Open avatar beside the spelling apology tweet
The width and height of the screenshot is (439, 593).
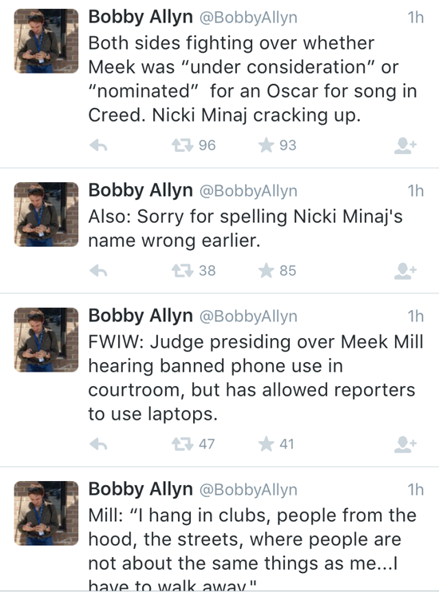click(46, 214)
